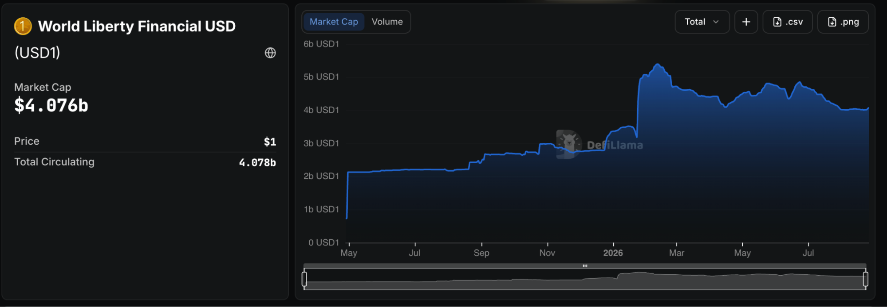Click the Mar x-axis label
This screenshot has height=307, width=887.
pos(677,253)
